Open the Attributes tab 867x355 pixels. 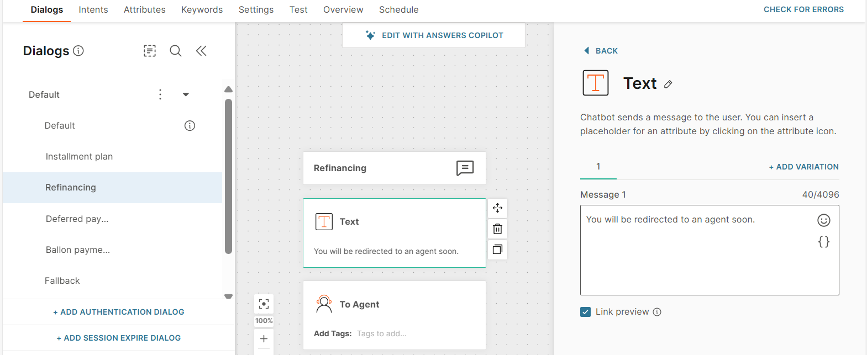(x=145, y=10)
